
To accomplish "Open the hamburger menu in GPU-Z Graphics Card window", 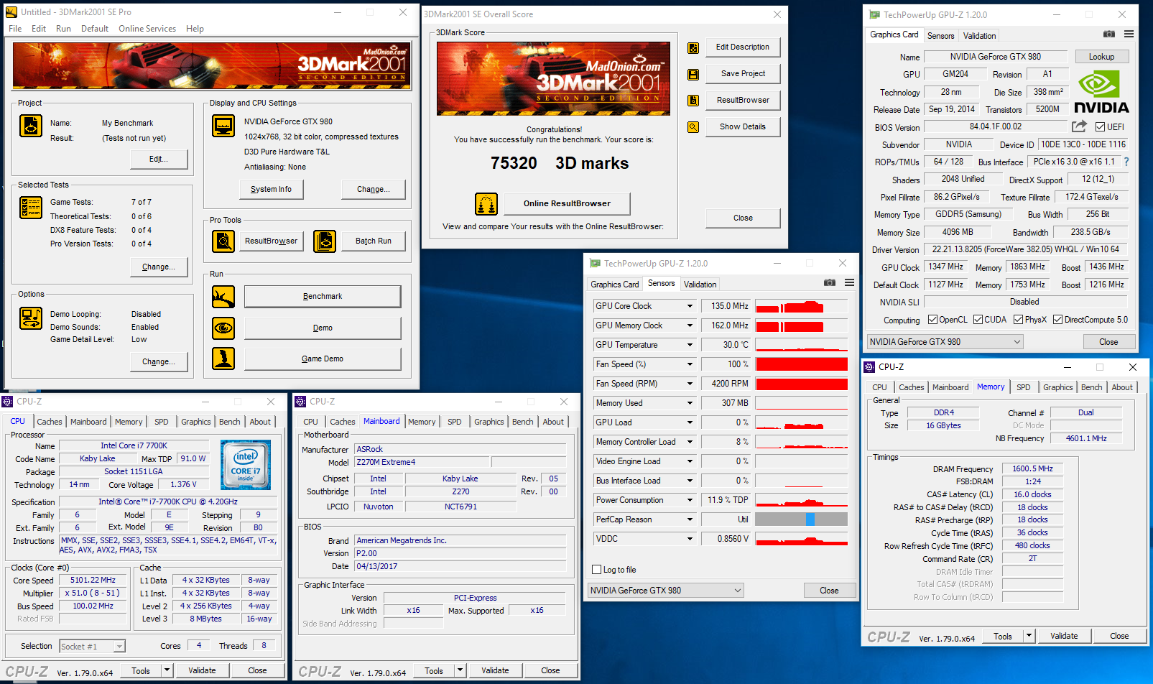I will click(x=1129, y=34).
